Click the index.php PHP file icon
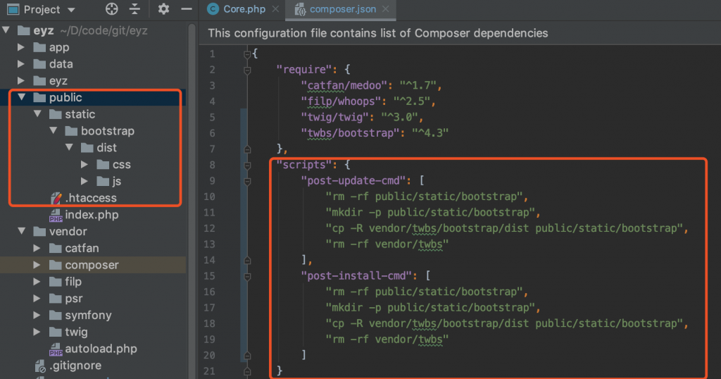This screenshot has height=379, width=721. point(56,215)
